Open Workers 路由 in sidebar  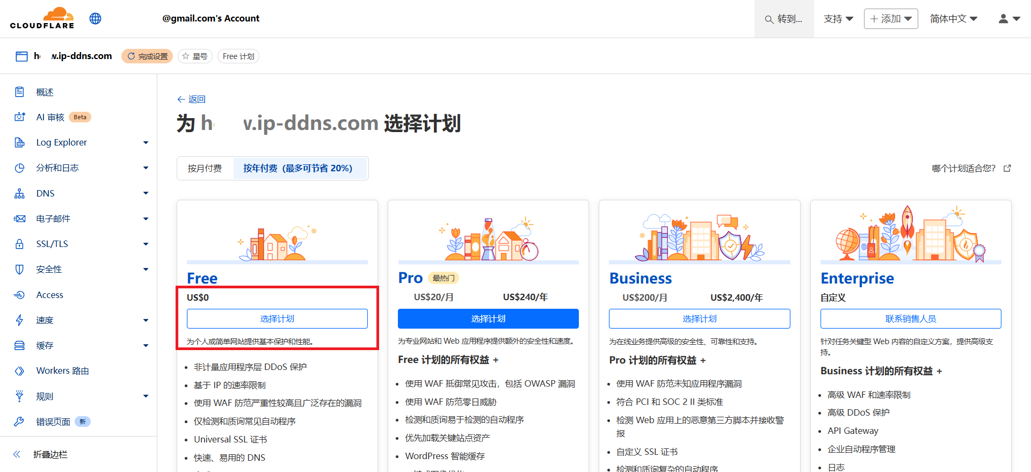click(x=62, y=371)
